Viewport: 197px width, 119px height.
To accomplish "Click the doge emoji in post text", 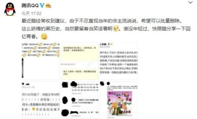I will coord(116,29).
